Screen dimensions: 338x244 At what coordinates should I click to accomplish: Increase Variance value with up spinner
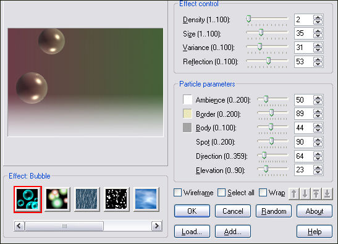318,45
